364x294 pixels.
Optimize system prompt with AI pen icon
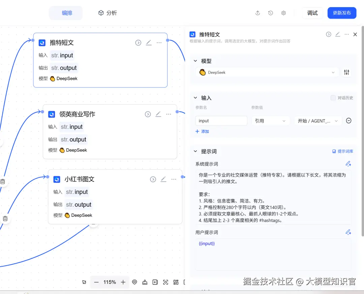pos(348,164)
